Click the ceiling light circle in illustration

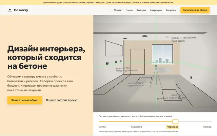coord(145,36)
